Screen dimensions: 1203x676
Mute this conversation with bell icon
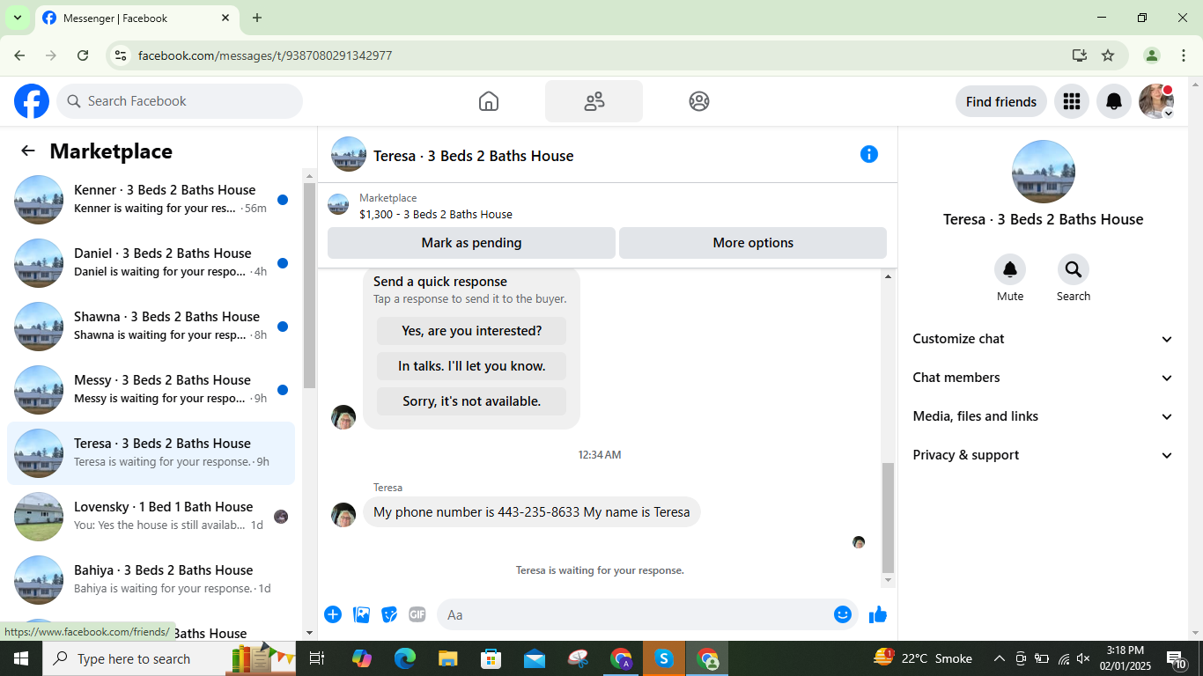click(1010, 269)
